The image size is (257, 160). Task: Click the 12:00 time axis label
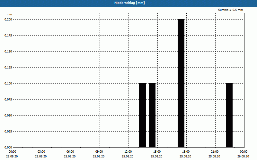pyautogui.click(x=128, y=152)
